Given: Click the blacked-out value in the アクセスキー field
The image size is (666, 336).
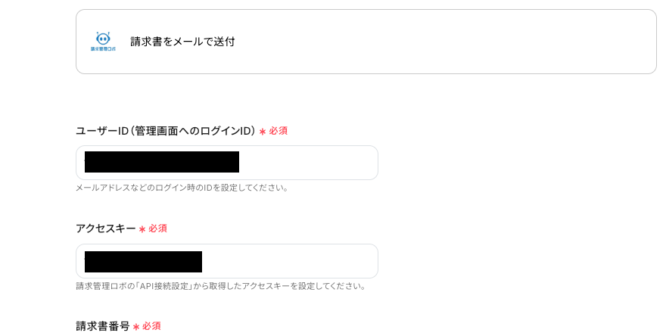Looking at the screenshot, I should [143, 261].
